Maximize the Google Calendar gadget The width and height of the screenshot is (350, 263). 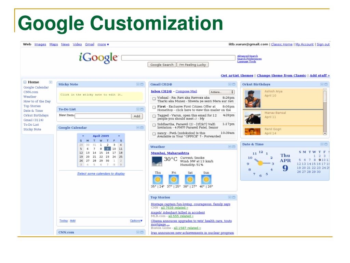142,127
